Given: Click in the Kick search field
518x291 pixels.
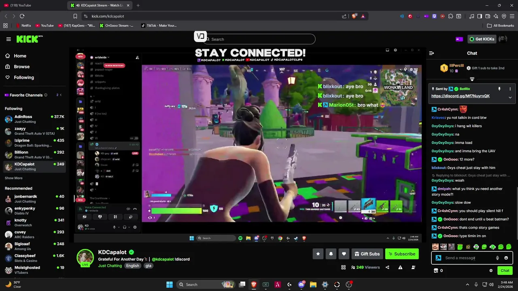Looking at the screenshot, I should pos(259,39).
